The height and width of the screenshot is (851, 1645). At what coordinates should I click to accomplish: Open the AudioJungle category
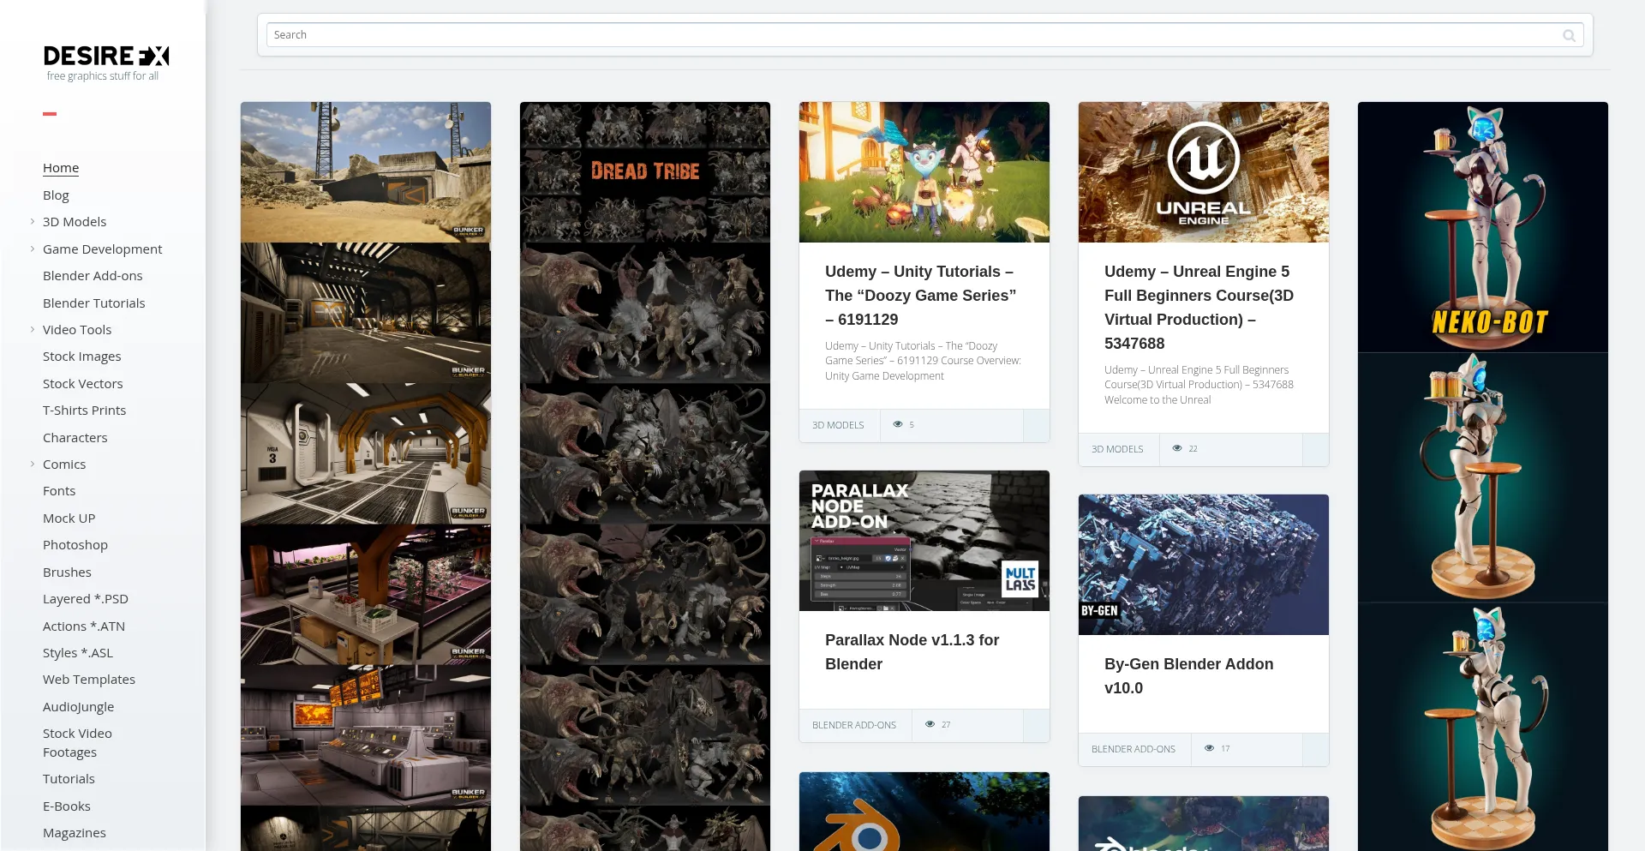point(78,707)
